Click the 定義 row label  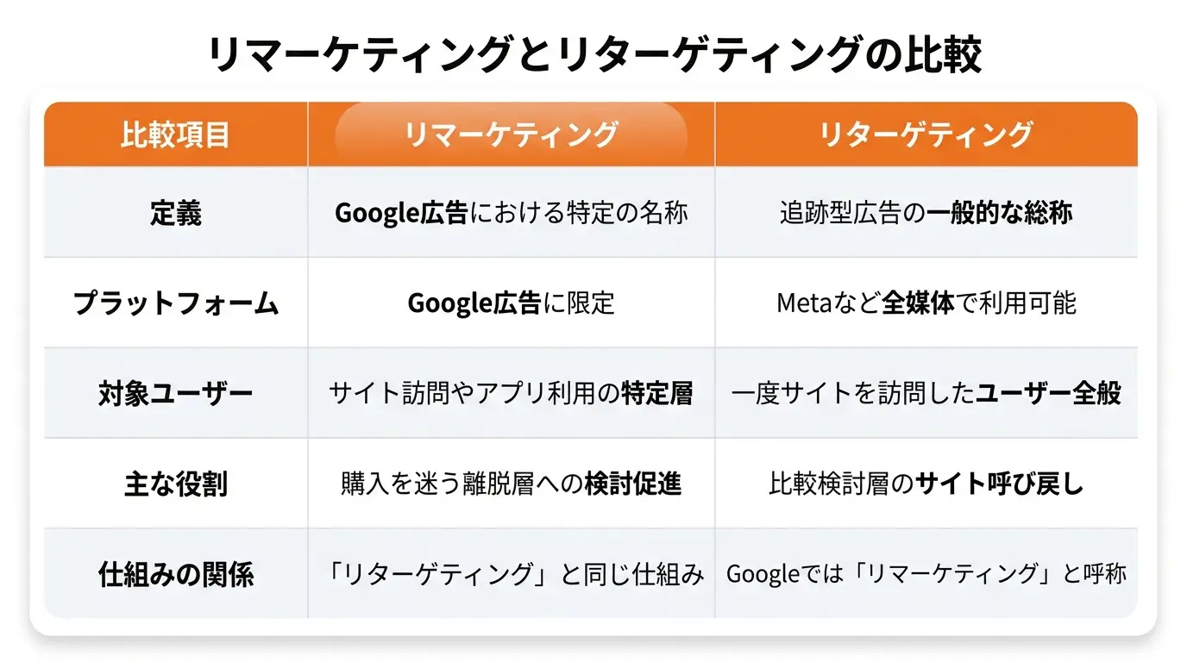pyautogui.click(x=175, y=213)
